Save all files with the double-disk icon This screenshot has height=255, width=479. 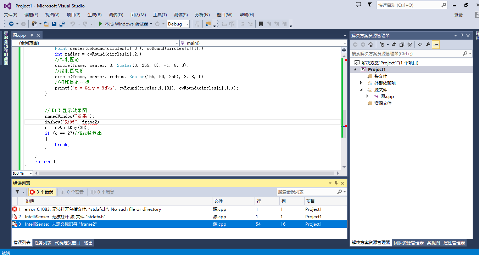pyautogui.click(x=62, y=24)
